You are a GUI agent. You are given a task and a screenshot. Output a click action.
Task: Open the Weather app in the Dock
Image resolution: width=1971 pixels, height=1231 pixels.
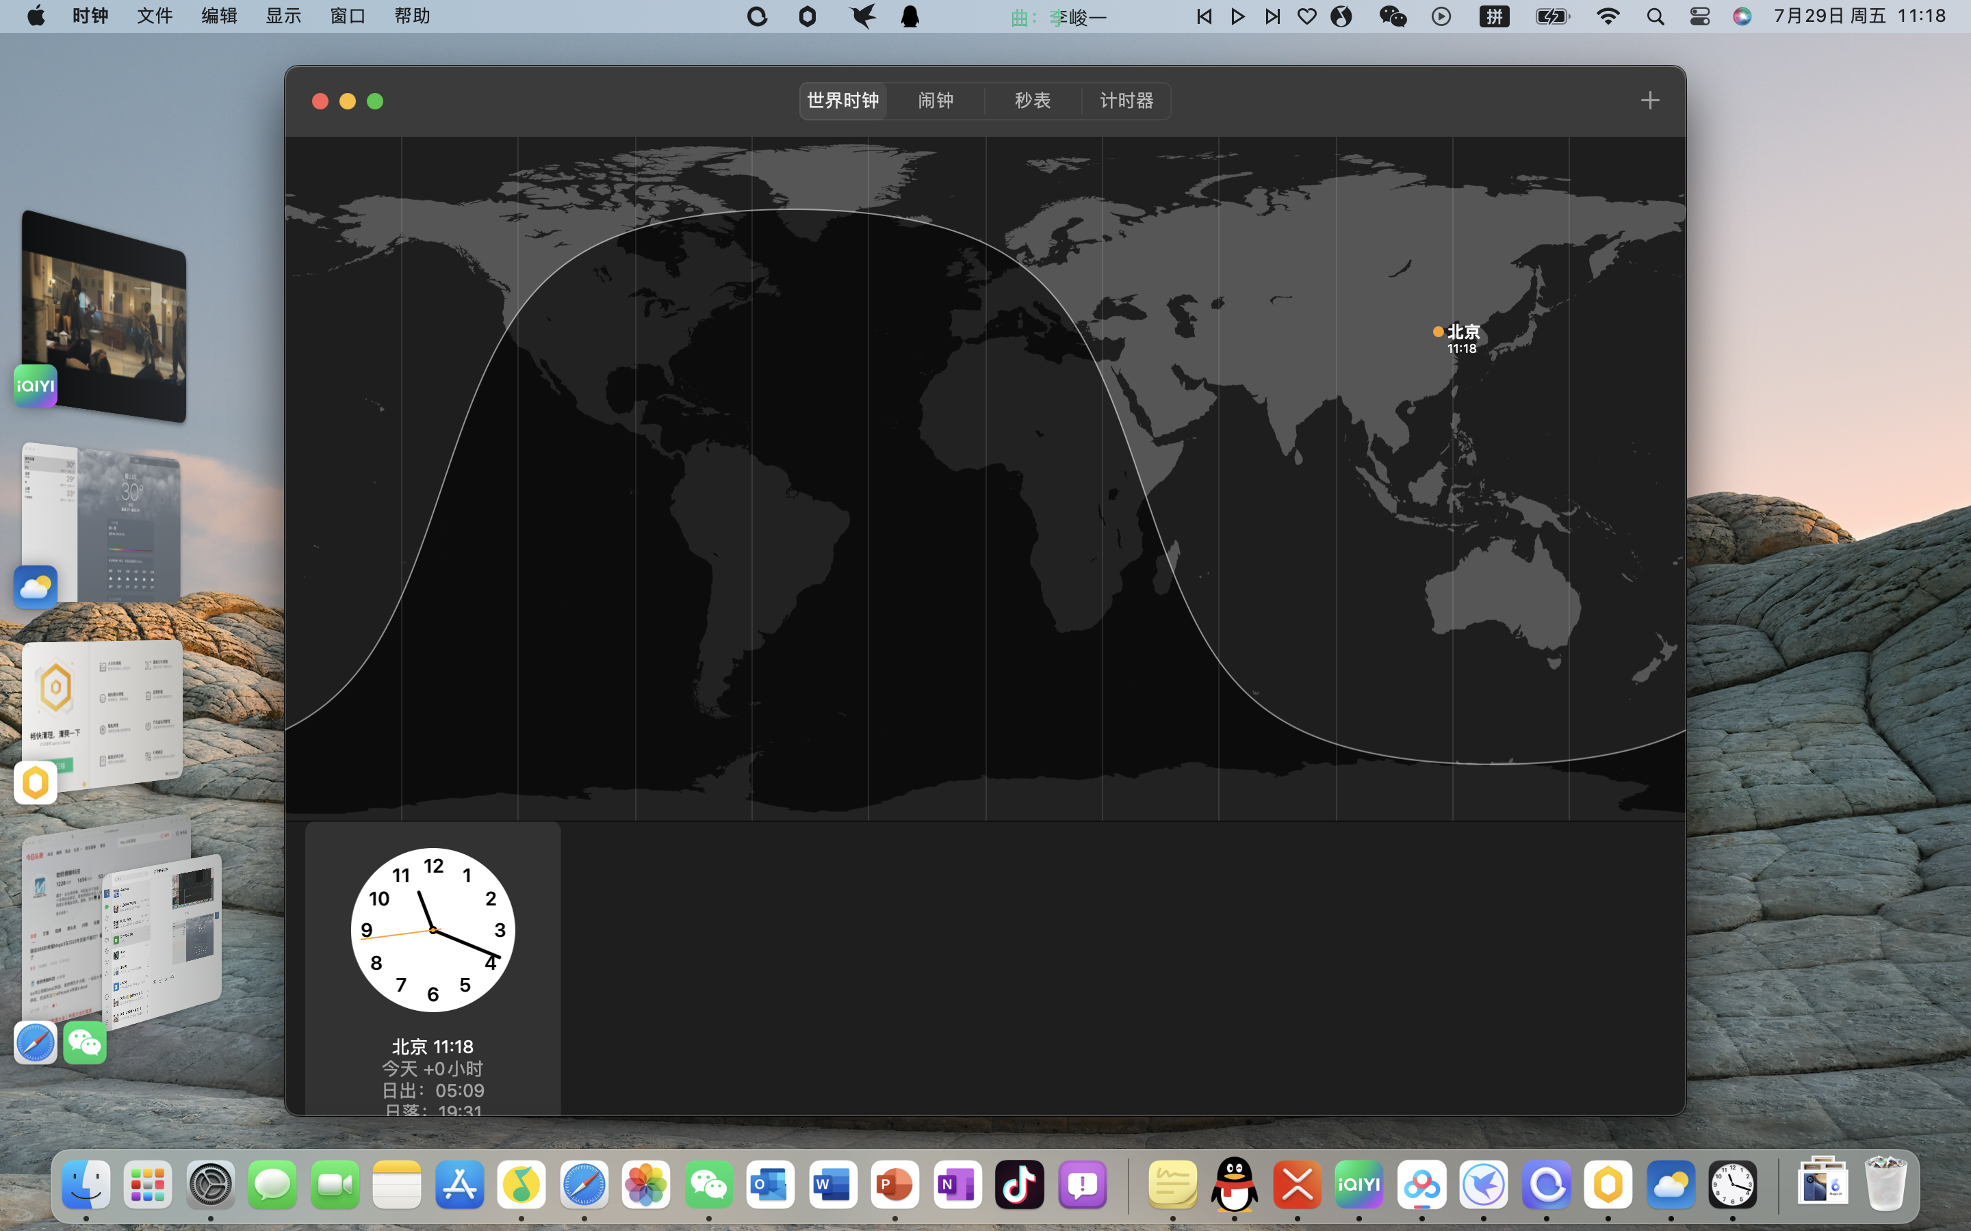(1671, 1184)
